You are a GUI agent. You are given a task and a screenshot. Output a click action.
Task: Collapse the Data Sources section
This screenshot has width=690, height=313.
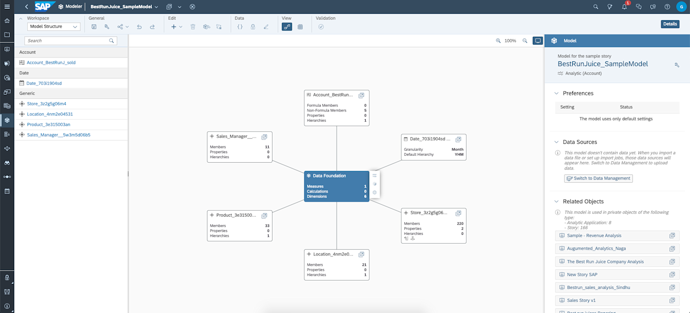pos(557,142)
